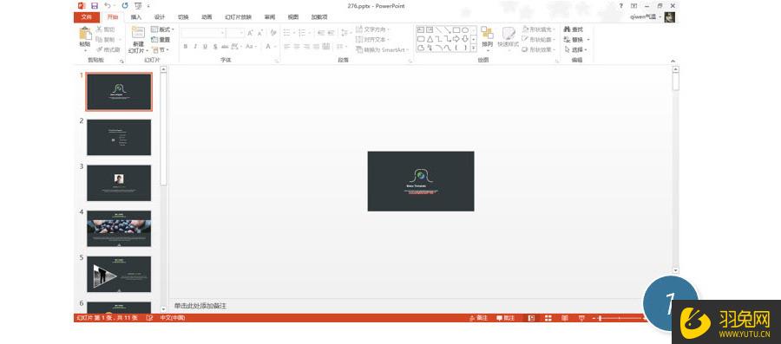Select the right block arrow shape

(x=456, y=39)
